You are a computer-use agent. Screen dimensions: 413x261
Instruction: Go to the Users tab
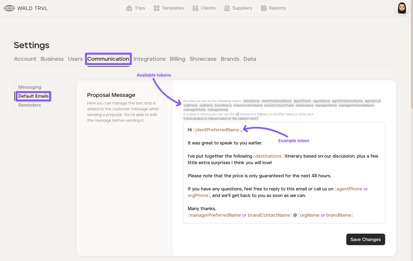coord(75,59)
